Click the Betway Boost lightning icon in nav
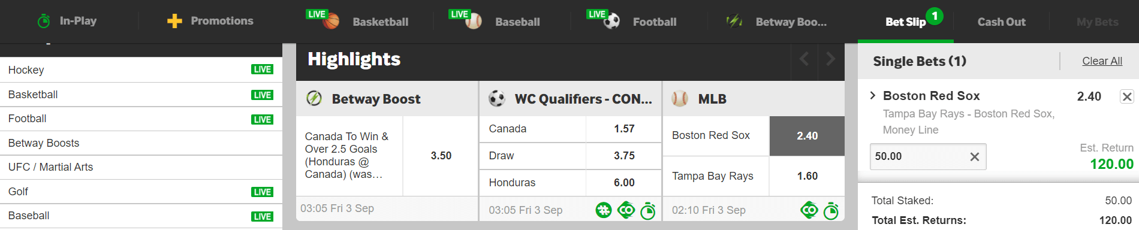The width and height of the screenshot is (1139, 230). point(734,22)
